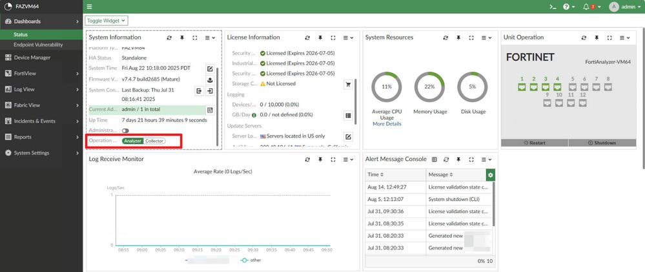Open the admin user dropdown

coord(625,7)
